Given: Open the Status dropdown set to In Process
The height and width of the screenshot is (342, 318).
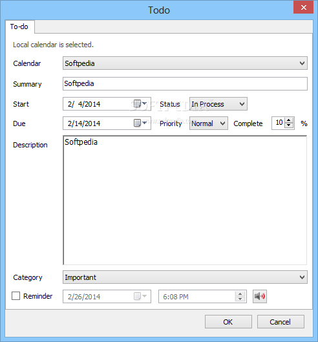Looking at the screenshot, I should (x=218, y=104).
